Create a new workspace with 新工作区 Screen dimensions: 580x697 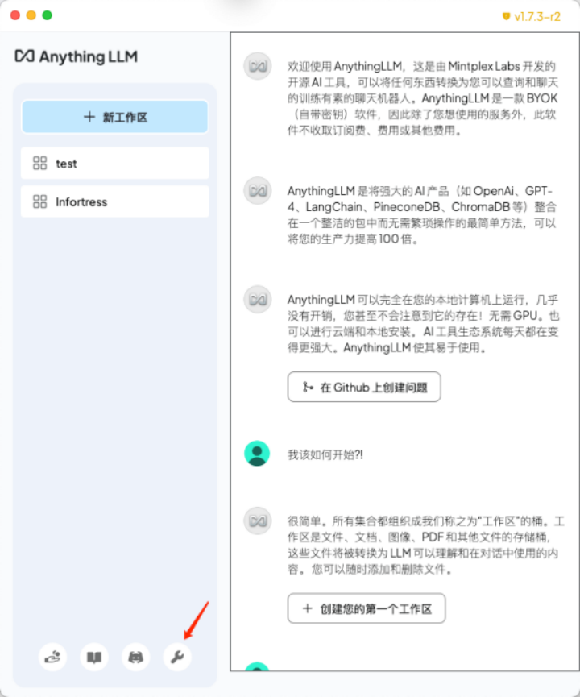coord(115,117)
